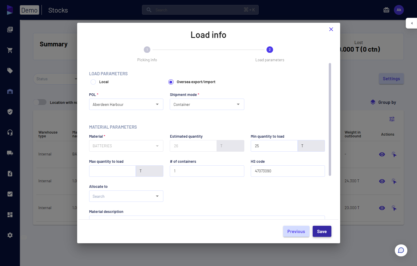Save the load info
Image resolution: width=417 pixels, height=266 pixels.
[x=322, y=231]
